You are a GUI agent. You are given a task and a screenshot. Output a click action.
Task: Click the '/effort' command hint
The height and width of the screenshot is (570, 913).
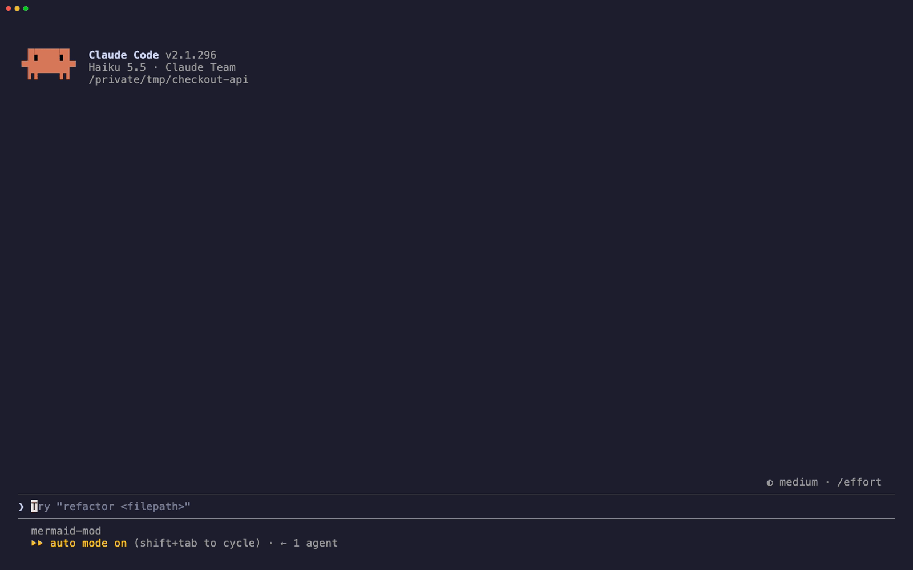tap(859, 482)
